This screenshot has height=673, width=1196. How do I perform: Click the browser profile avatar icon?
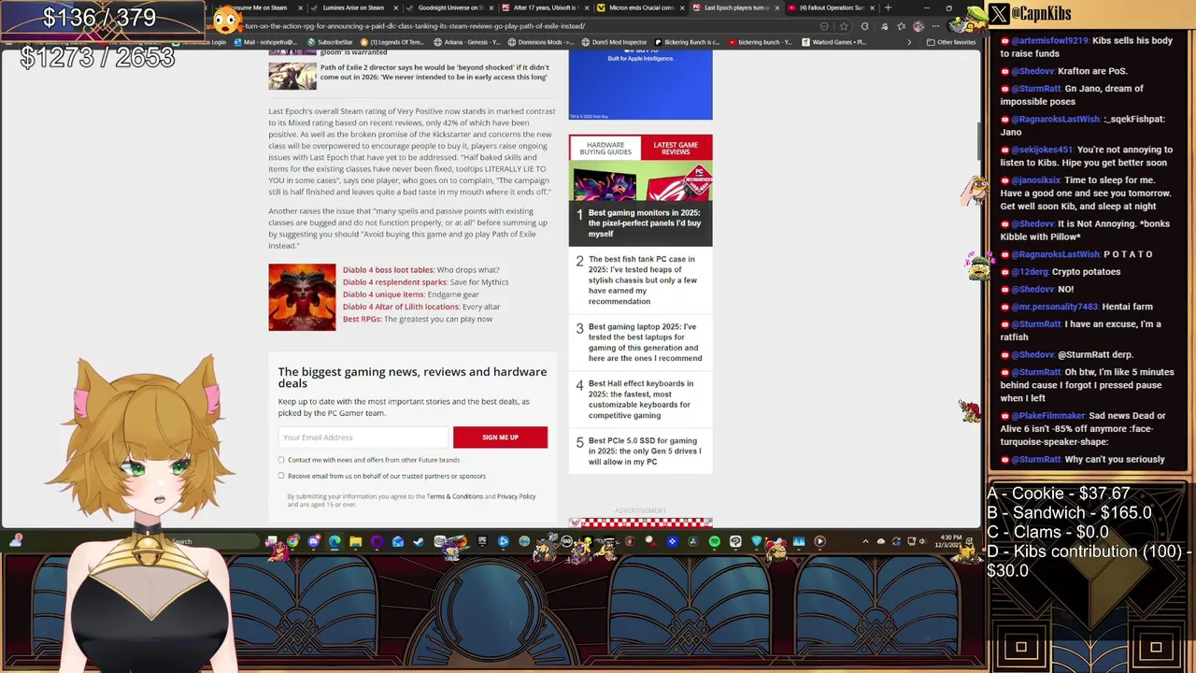pos(918,26)
